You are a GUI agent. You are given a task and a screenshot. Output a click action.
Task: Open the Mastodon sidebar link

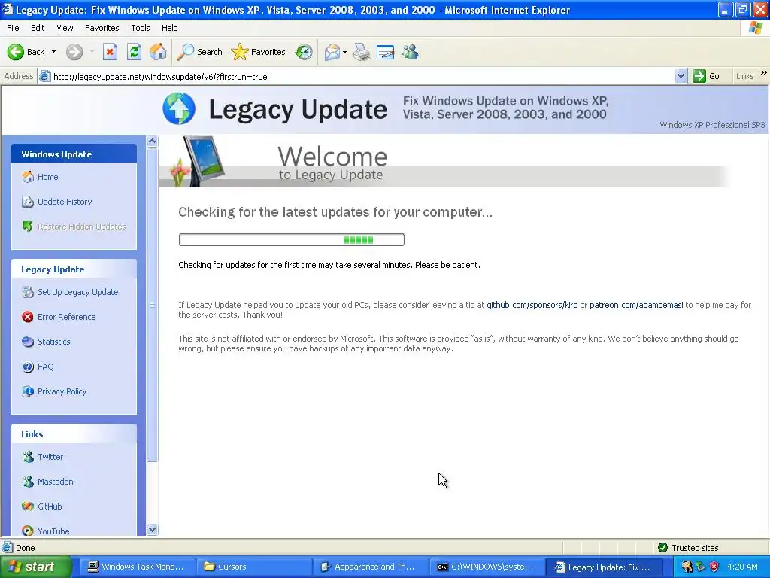(x=55, y=482)
